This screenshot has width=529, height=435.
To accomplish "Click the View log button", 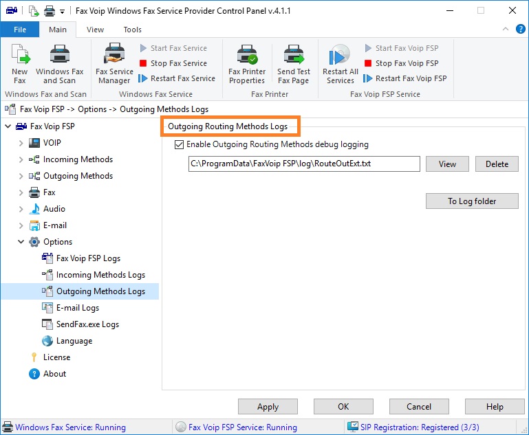I will tap(447, 164).
